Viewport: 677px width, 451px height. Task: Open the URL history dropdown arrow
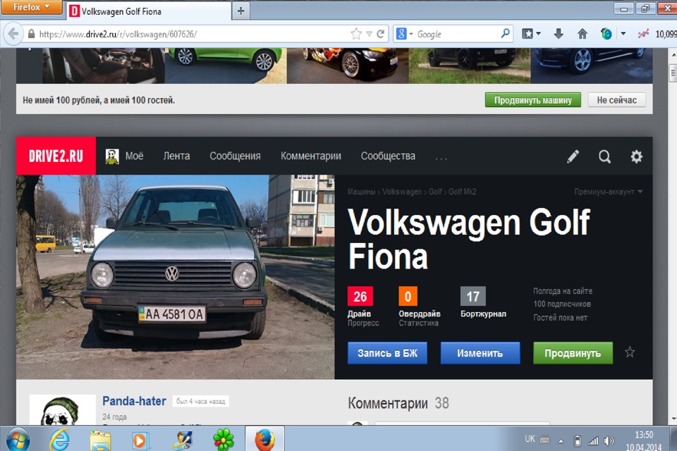(369, 34)
